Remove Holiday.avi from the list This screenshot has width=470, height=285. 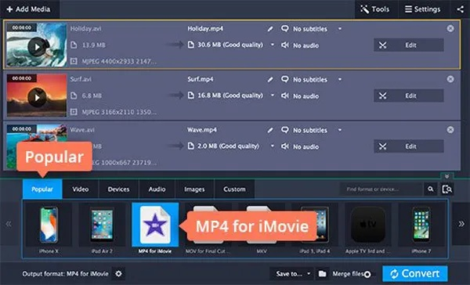click(x=450, y=28)
